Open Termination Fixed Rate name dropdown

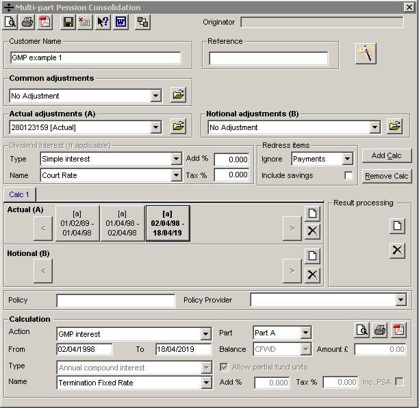point(206,383)
